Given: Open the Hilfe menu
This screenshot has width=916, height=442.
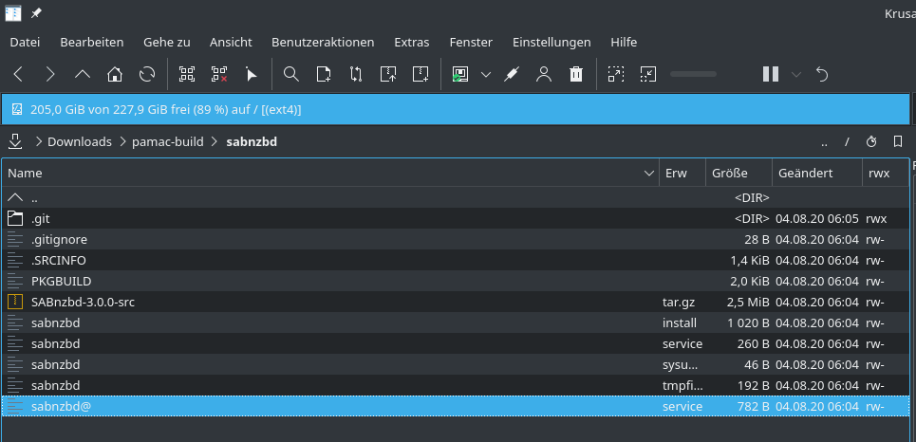Looking at the screenshot, I should point(624,42).
